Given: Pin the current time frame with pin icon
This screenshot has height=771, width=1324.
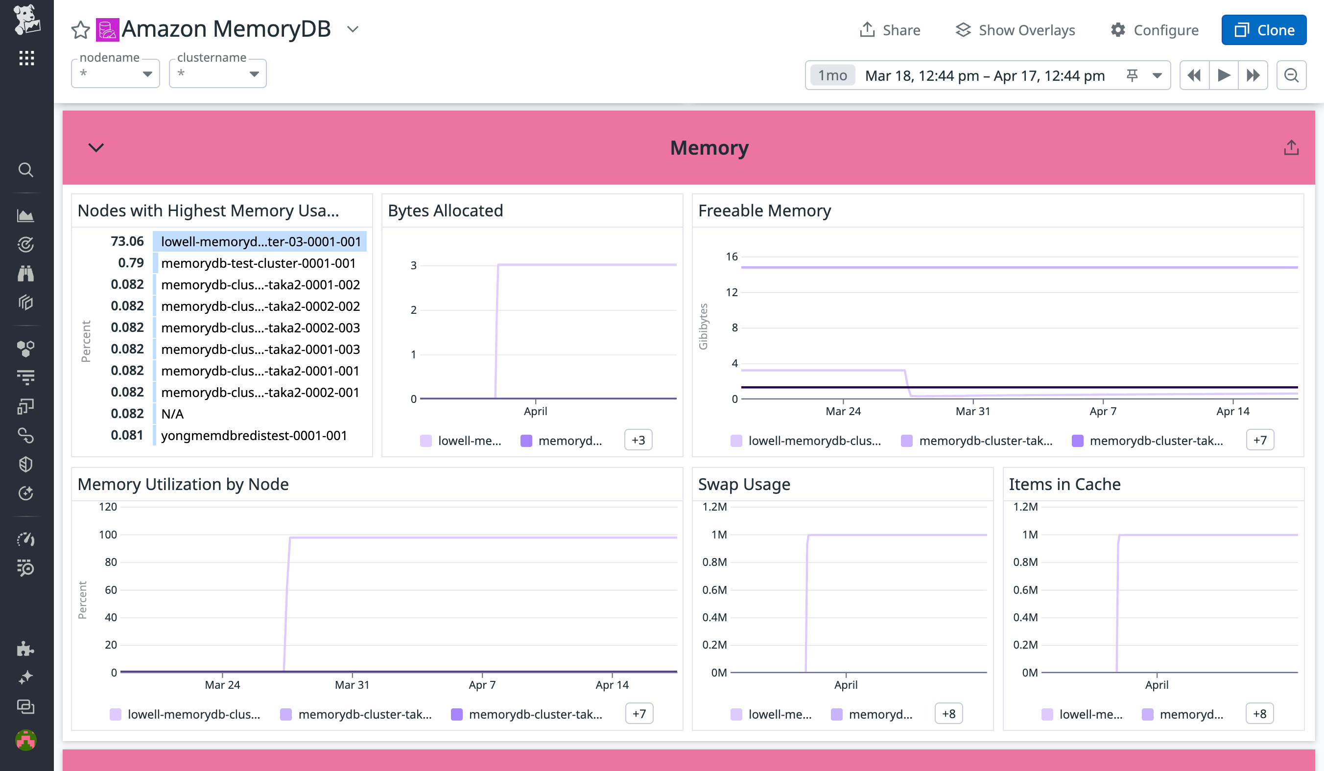Looking at the screenshot, I should point(1133,75).
